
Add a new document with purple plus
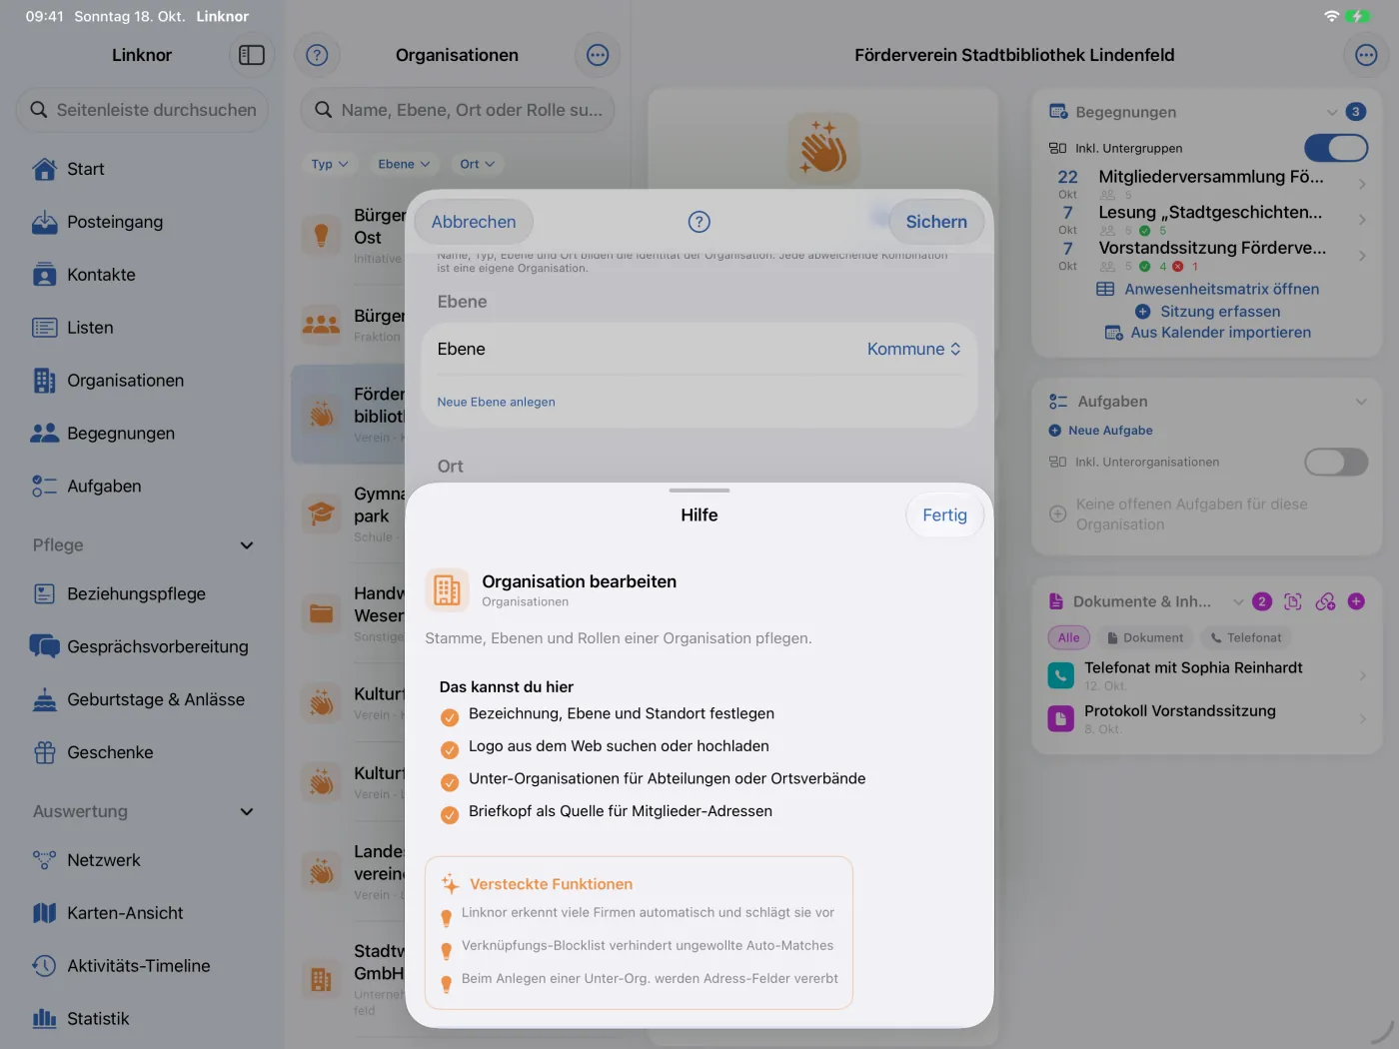point(1356,601)
